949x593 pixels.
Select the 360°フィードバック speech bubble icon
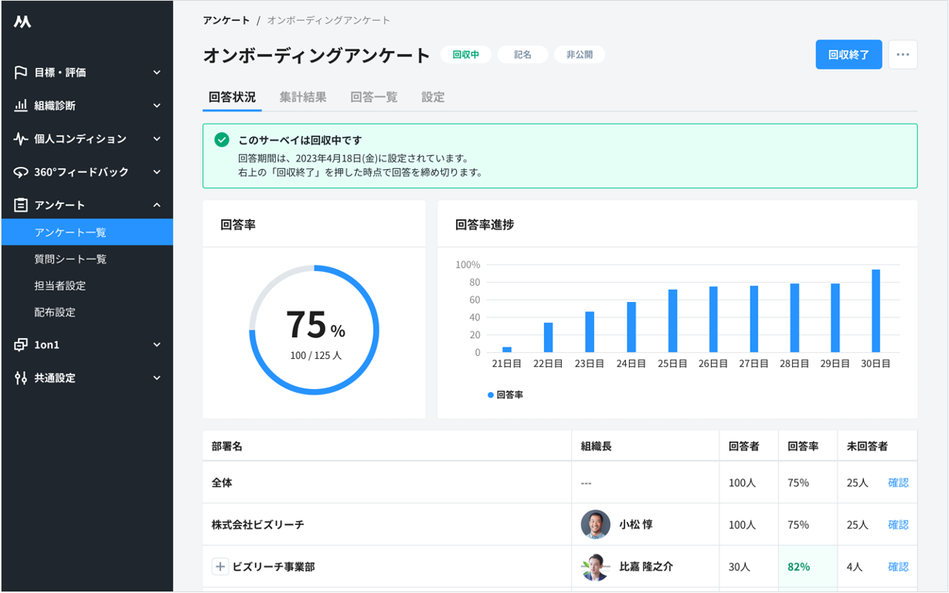click(22, 171)
